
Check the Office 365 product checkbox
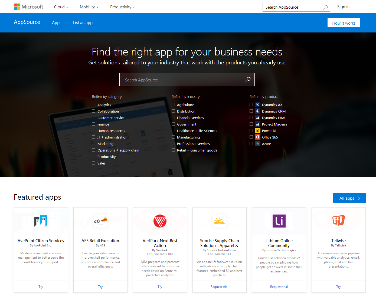point(251,137)
